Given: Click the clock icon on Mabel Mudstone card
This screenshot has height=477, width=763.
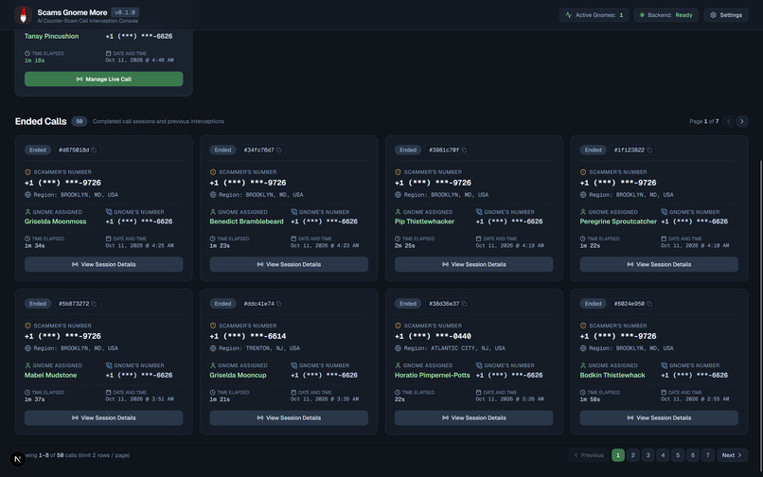Looking at the screenshot, I should [27, 393].
